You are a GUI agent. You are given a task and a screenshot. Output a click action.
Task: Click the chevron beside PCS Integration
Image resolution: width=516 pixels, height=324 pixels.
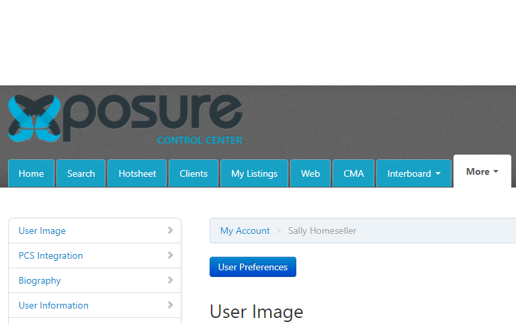point(170,255)
